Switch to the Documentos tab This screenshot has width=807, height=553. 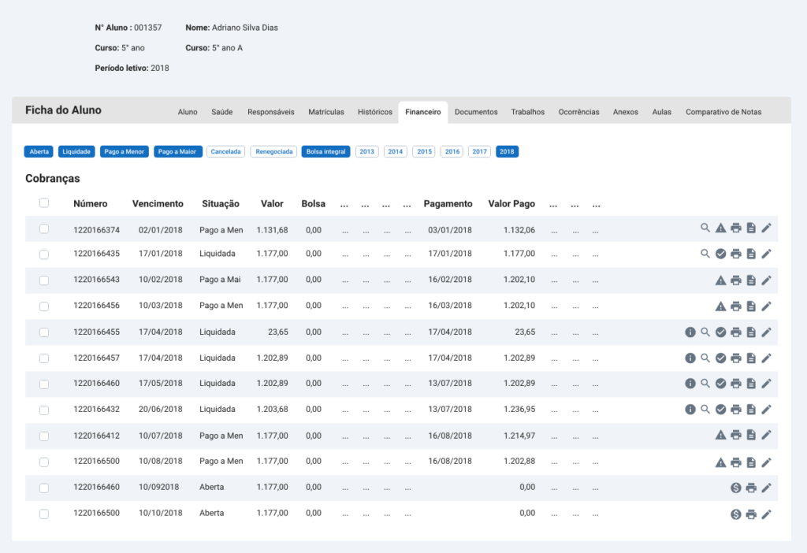point(476,112)
